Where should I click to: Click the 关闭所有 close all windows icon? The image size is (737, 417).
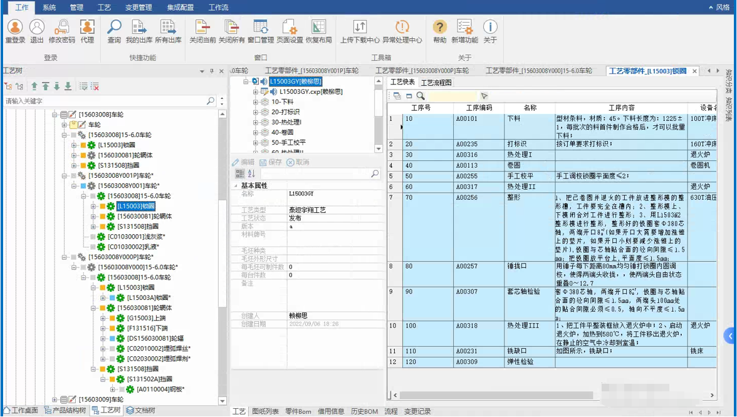pos(231,28)
